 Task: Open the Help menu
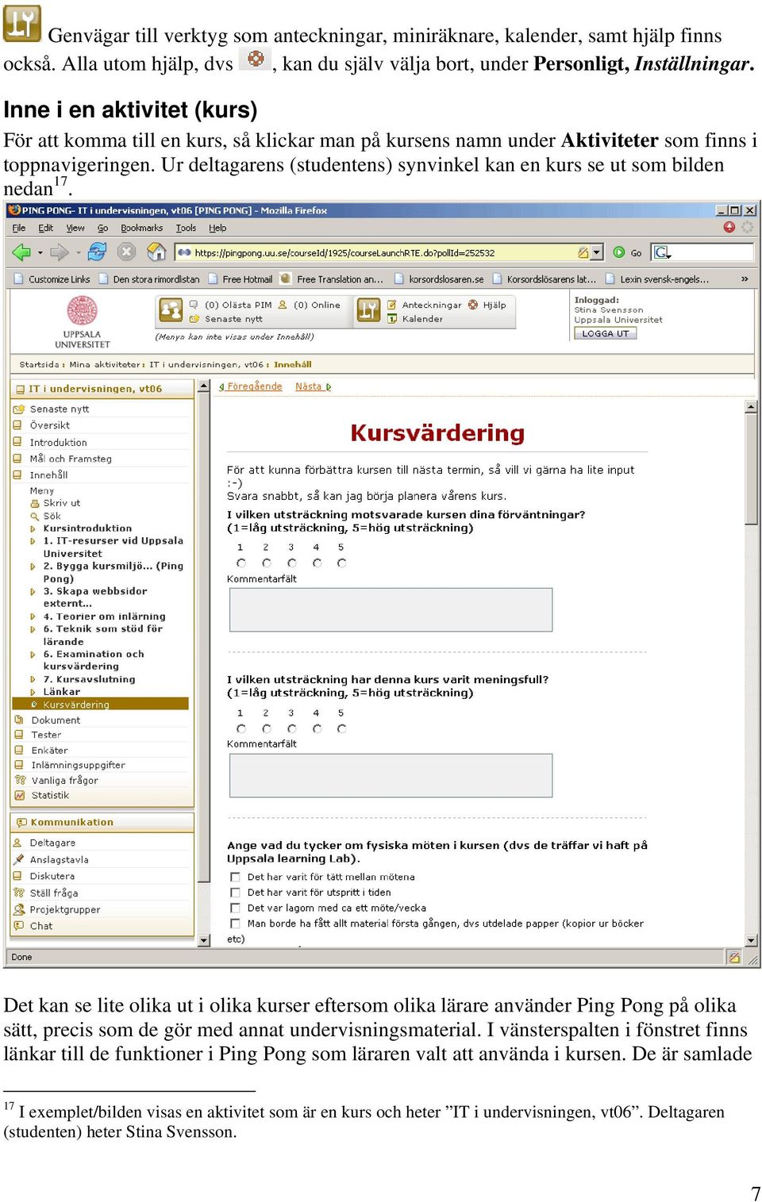click(217, 228)
